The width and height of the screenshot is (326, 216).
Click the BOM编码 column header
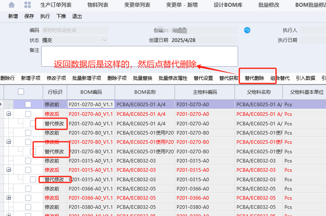point(91,92)
